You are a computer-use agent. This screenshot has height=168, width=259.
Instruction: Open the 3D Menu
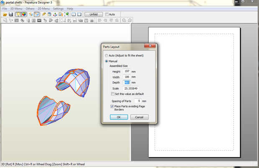16,9
